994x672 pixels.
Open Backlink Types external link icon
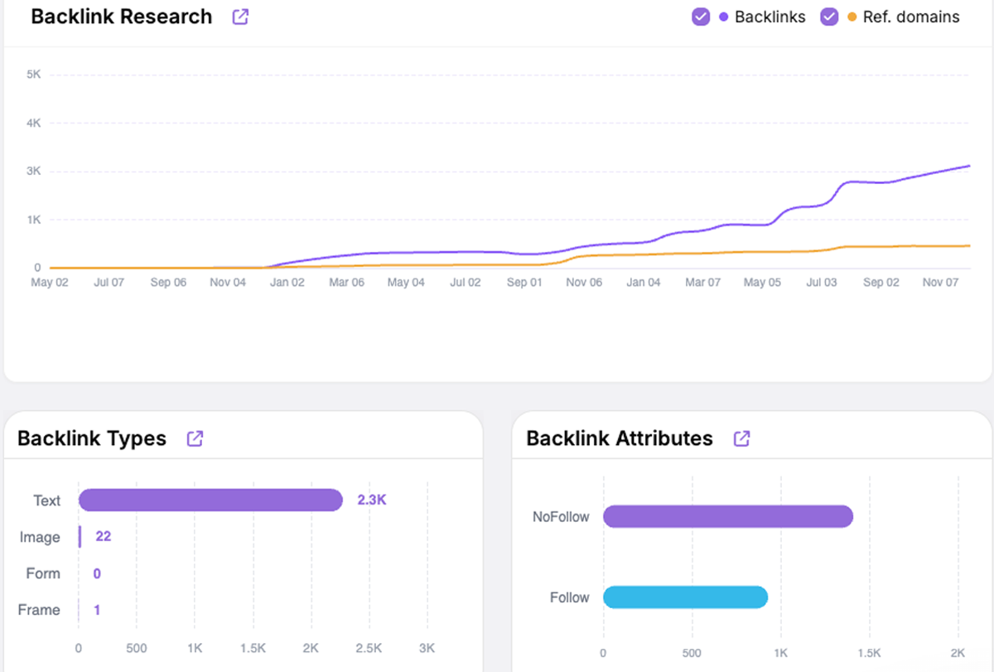pyautogui.click(x=195, y=438)
